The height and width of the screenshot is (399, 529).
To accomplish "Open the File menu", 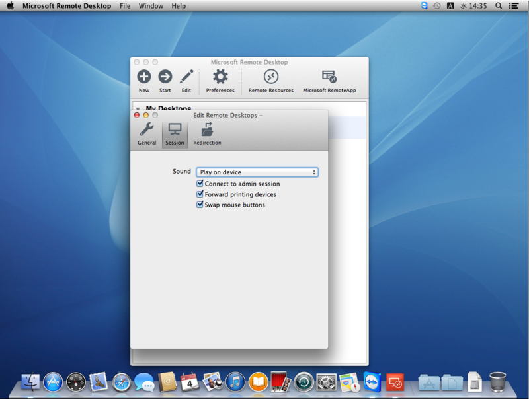I will 125,6.
